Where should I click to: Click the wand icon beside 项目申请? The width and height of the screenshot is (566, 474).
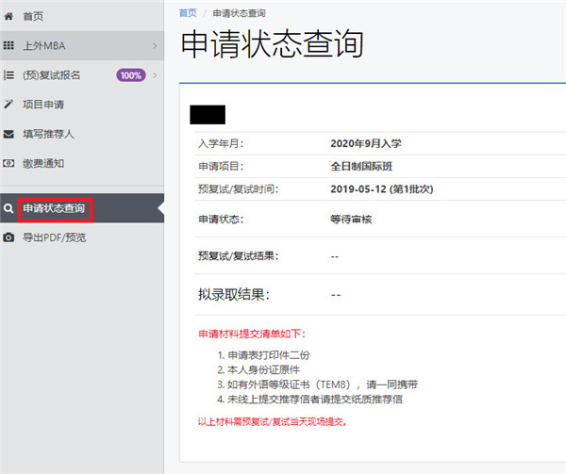[8, 105]
